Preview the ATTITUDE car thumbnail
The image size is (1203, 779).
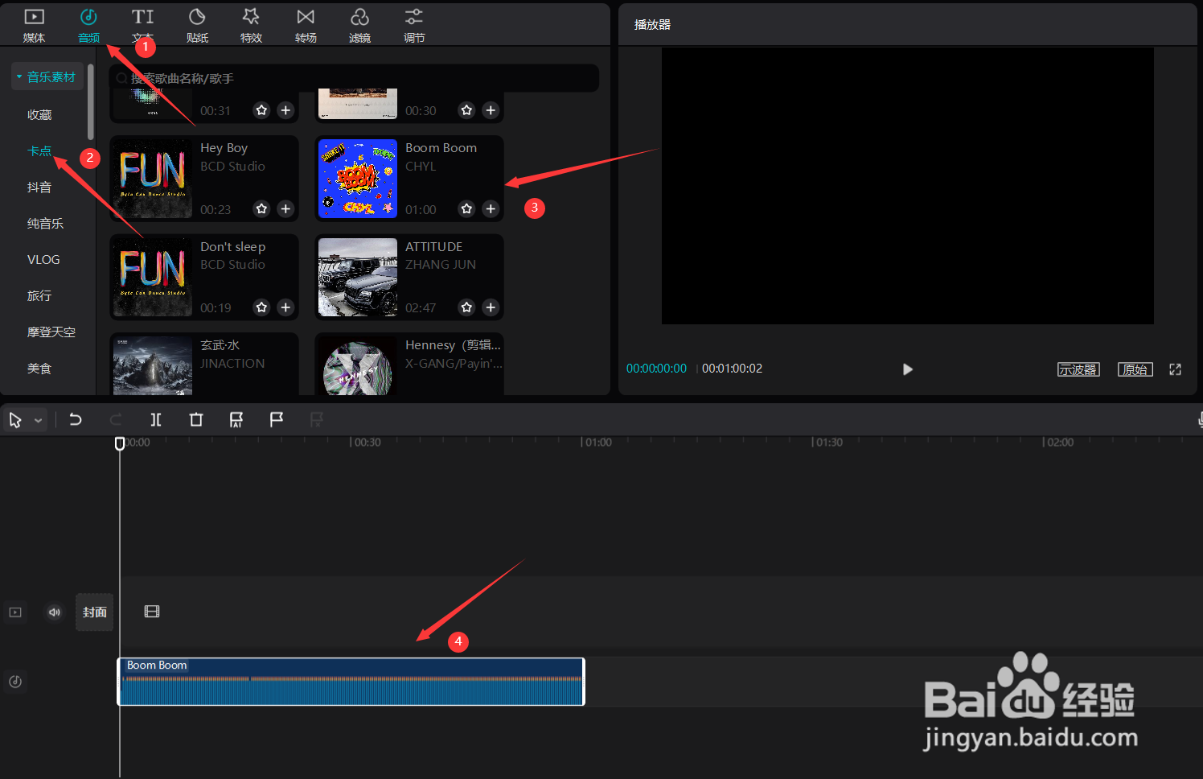point(358,277)
